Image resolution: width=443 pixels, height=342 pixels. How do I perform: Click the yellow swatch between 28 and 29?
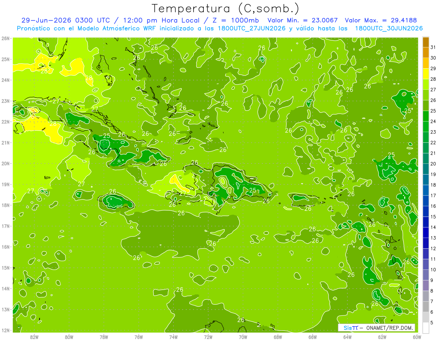pyautogui.click(x=426, y=73)
